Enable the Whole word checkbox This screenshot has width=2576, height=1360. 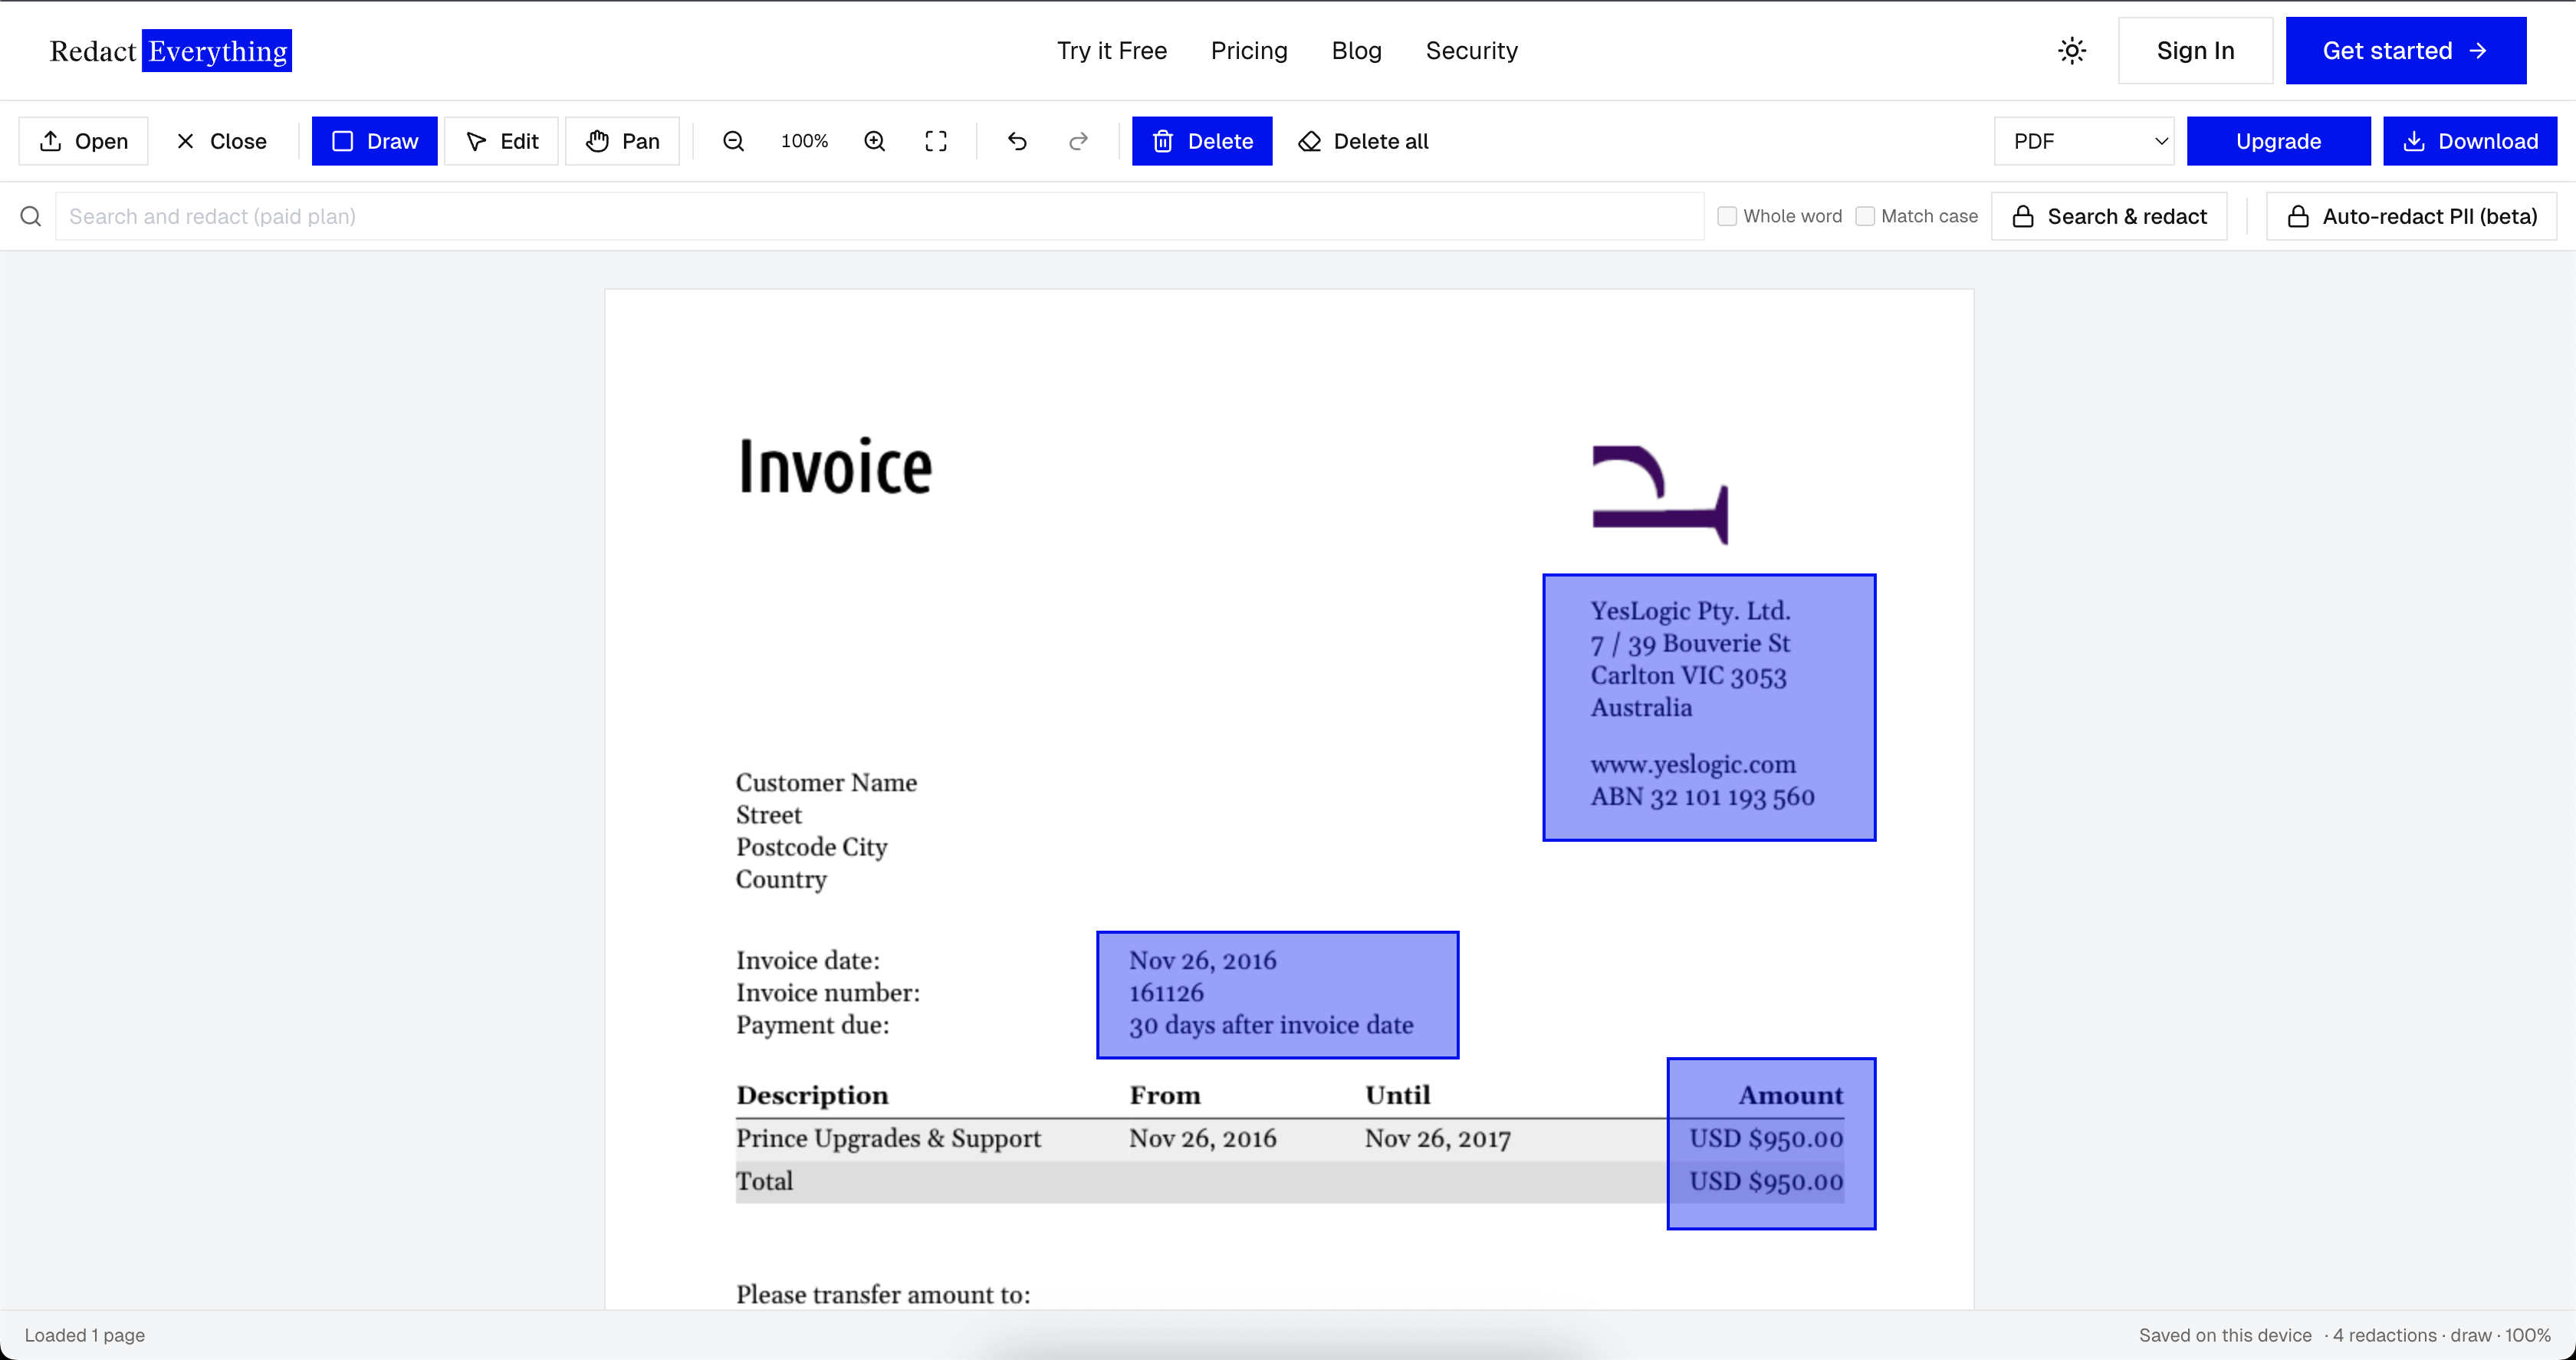(x=1727, y=216)
